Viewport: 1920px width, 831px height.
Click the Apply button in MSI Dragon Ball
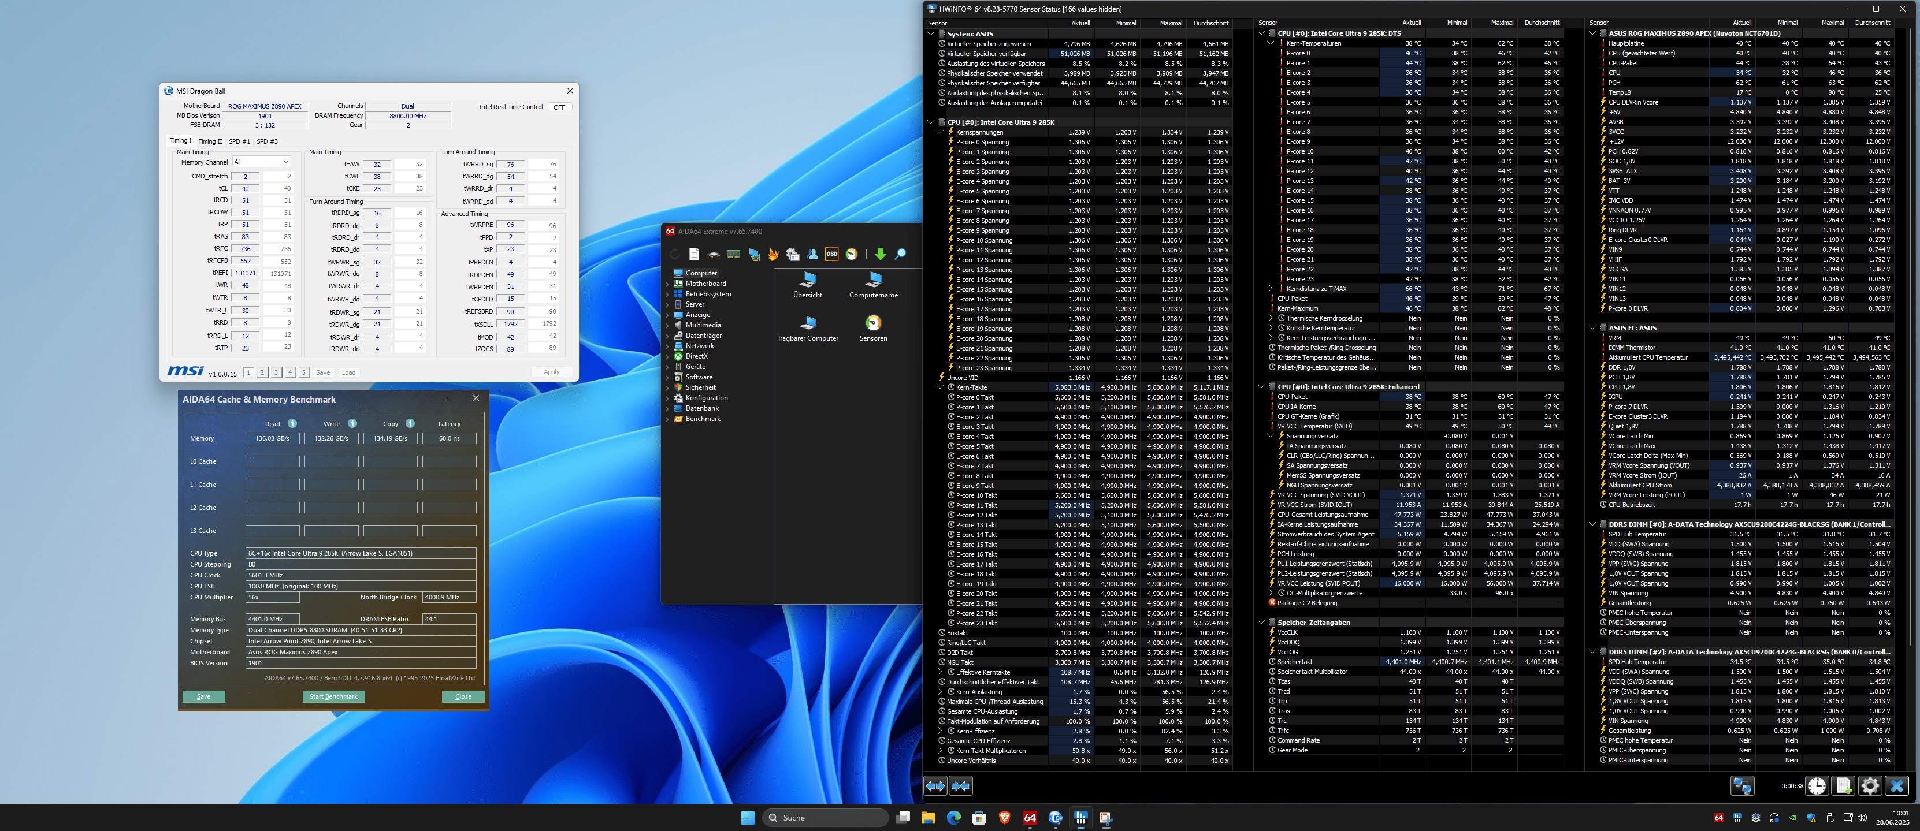coord(552,372)
